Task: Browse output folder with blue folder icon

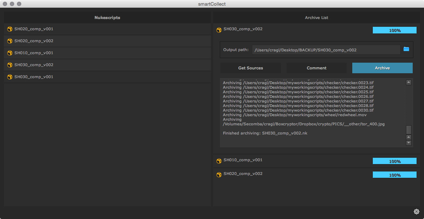Action: (406, 49)
